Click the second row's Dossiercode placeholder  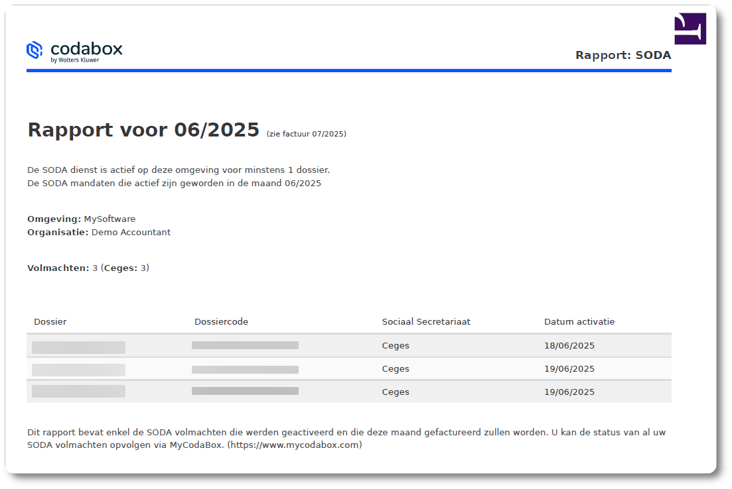[245, 370]
